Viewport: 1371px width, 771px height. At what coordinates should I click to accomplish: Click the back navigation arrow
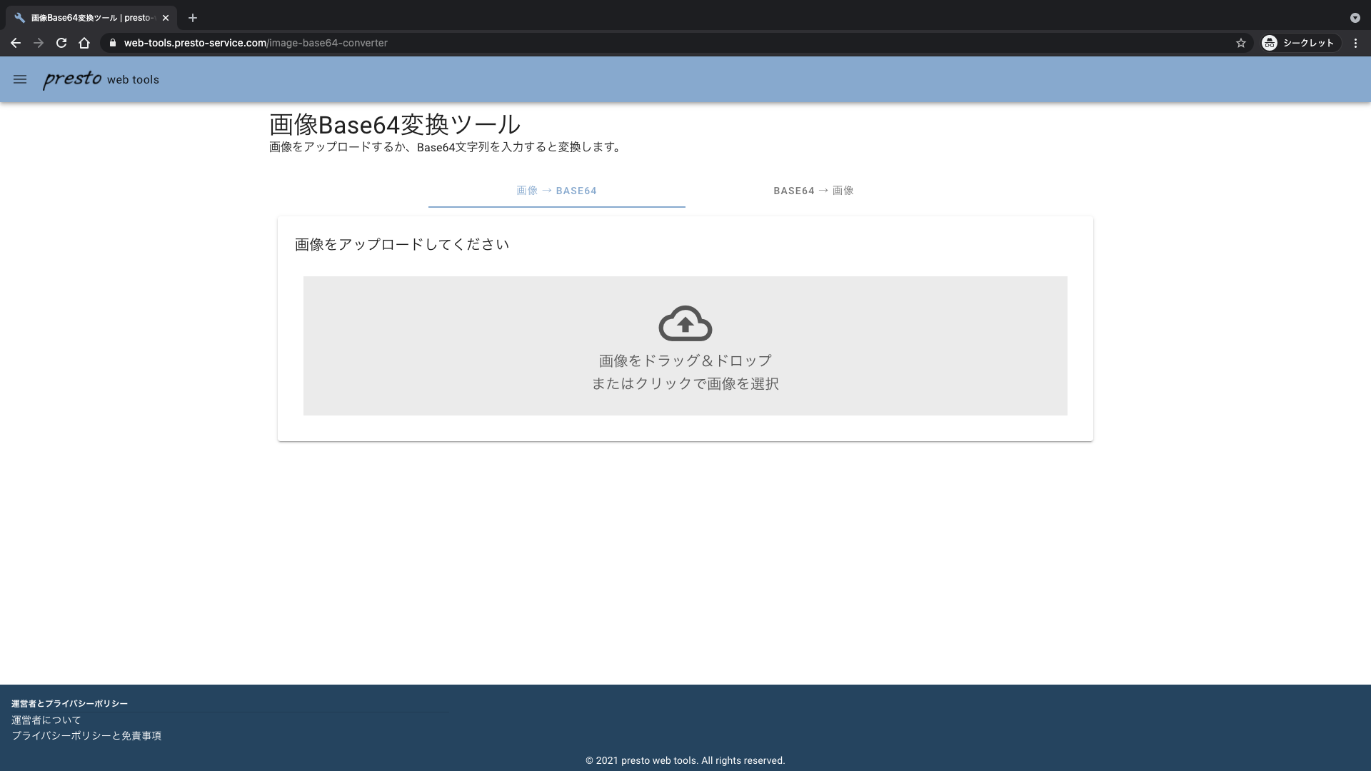tap(16, 43)
